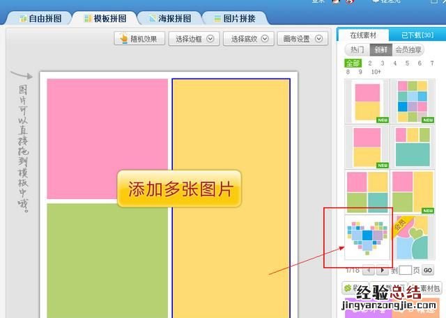Expand the 画布设置 canvas settings dropdown

click(302, 39)
